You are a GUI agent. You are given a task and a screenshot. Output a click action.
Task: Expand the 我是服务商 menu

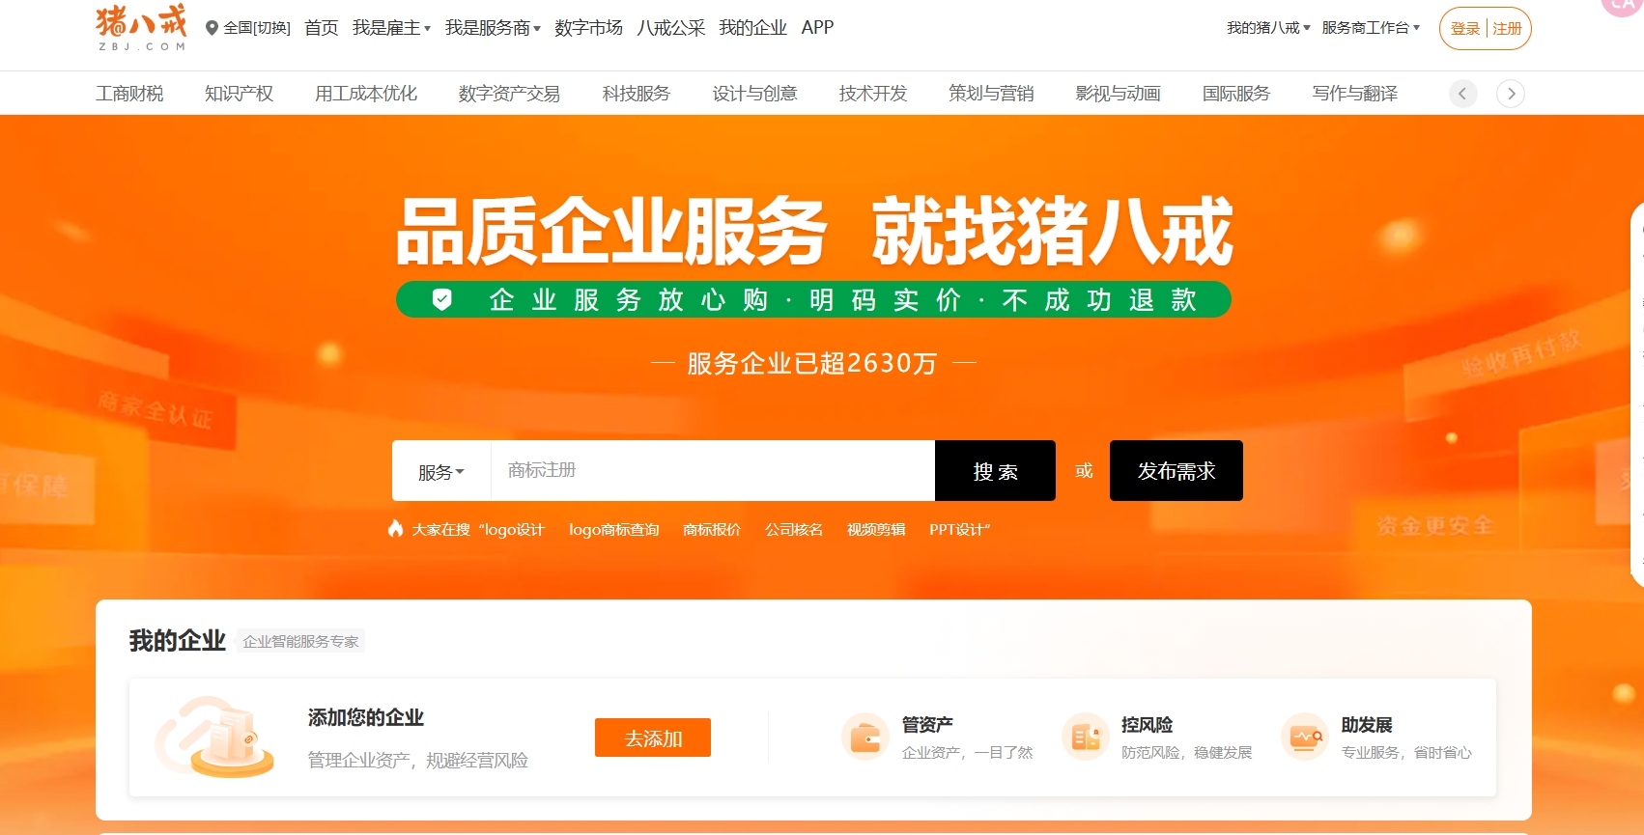[493, 28]
